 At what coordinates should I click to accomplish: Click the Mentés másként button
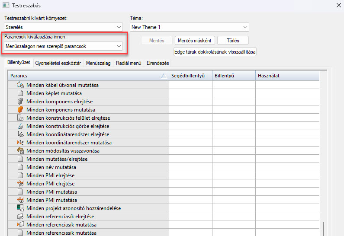coord(195,41)
